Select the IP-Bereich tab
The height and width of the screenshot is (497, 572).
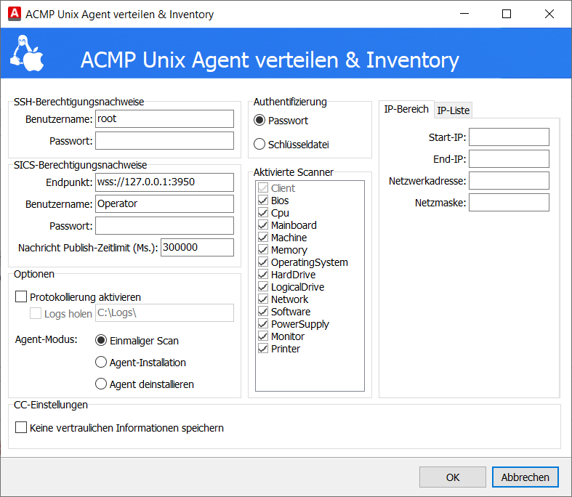click(x=406, y=109)
